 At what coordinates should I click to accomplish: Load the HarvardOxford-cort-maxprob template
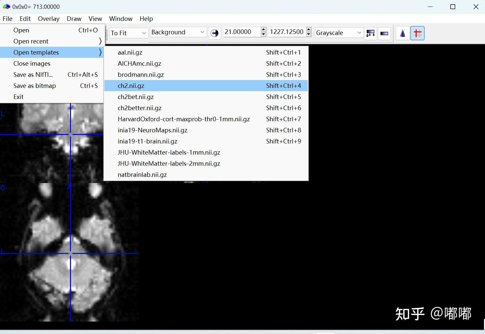point(206,119)
